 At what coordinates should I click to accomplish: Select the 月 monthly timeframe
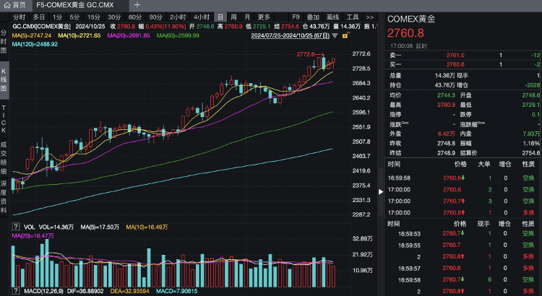[247, 17]
